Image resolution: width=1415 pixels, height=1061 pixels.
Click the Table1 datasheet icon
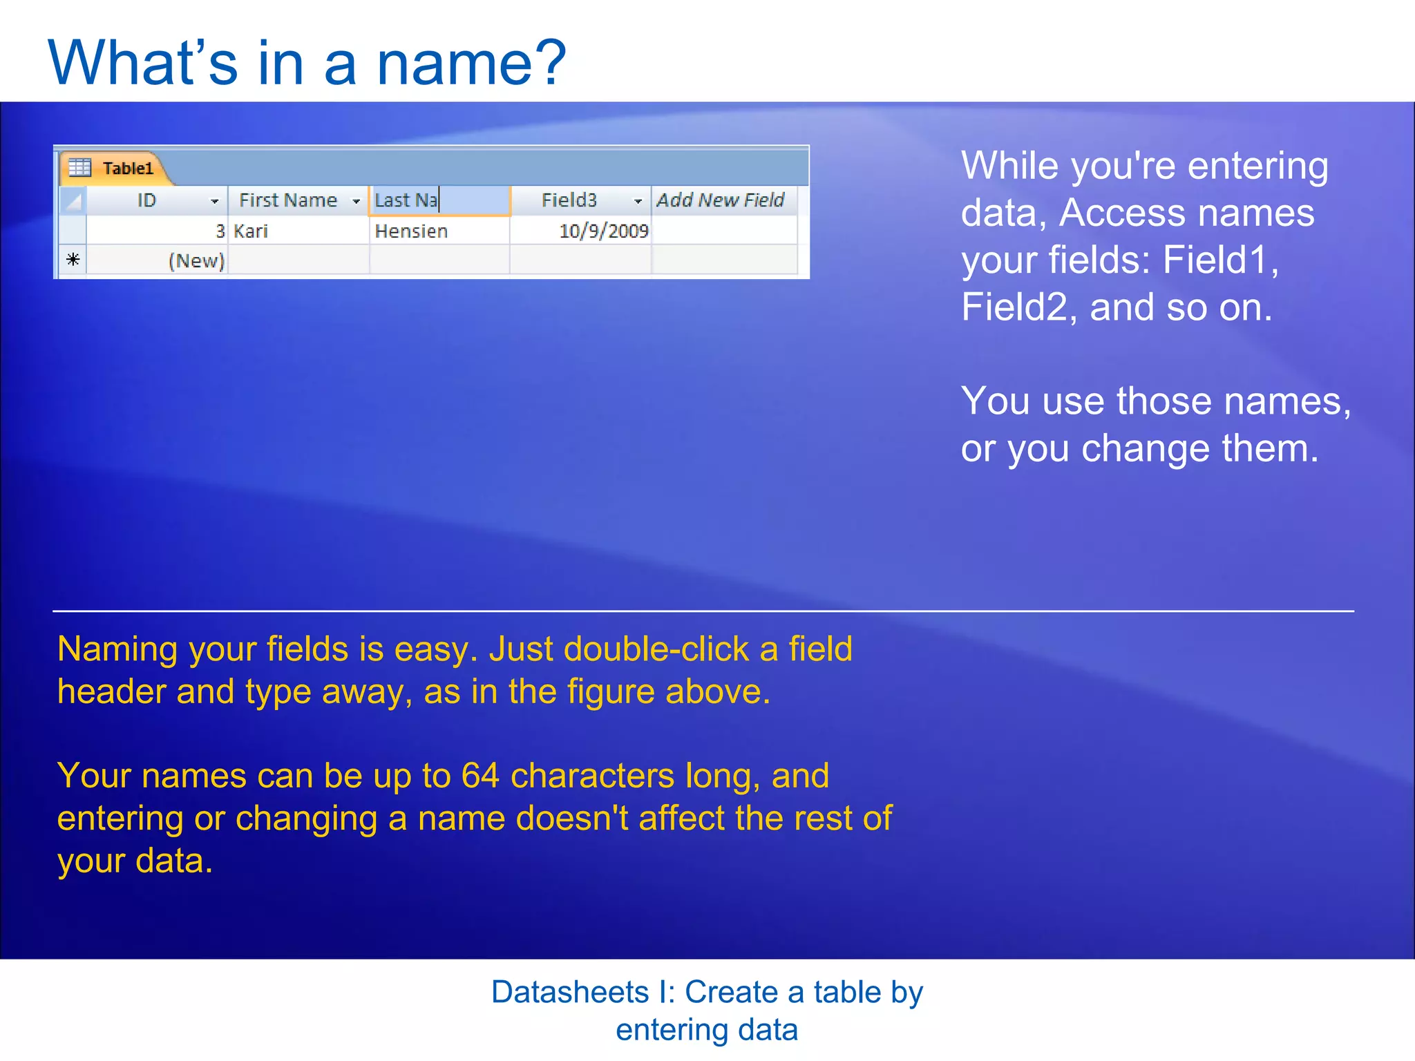pyautogui.click(x=79, y=167)
